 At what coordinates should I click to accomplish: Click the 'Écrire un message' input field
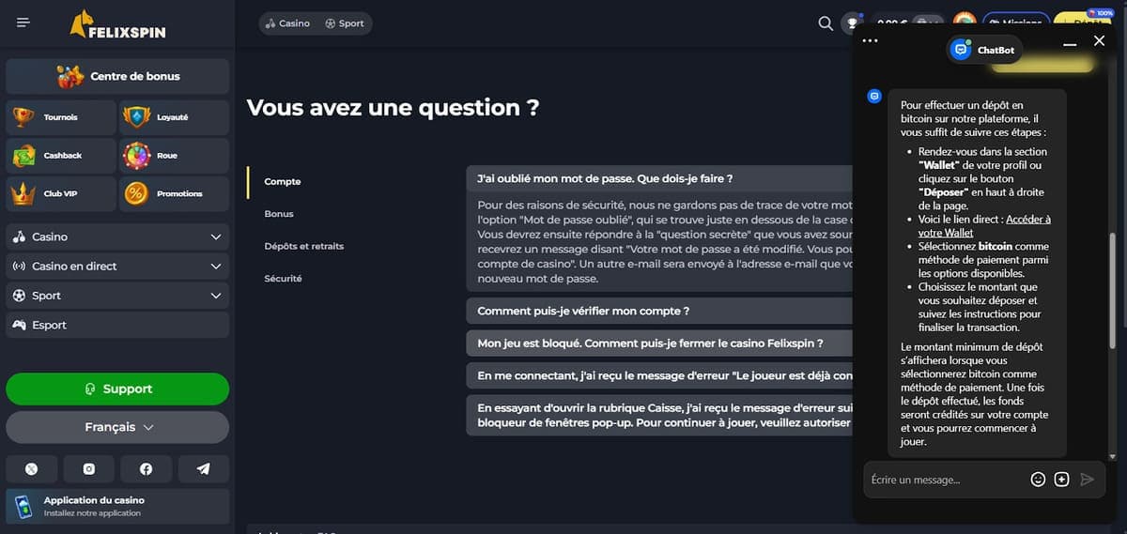(x=944, y=480)
